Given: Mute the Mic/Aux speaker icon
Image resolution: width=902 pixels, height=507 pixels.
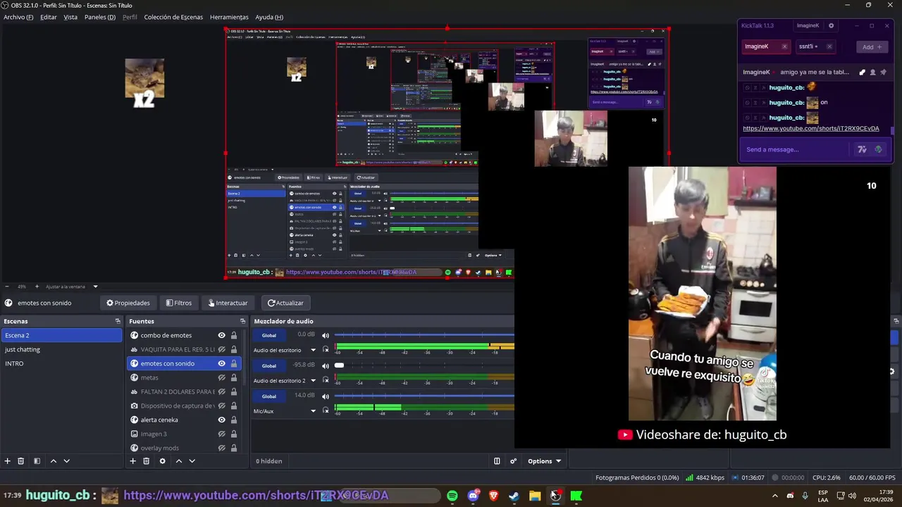Looking at the screenshot, I should (326, 396).
